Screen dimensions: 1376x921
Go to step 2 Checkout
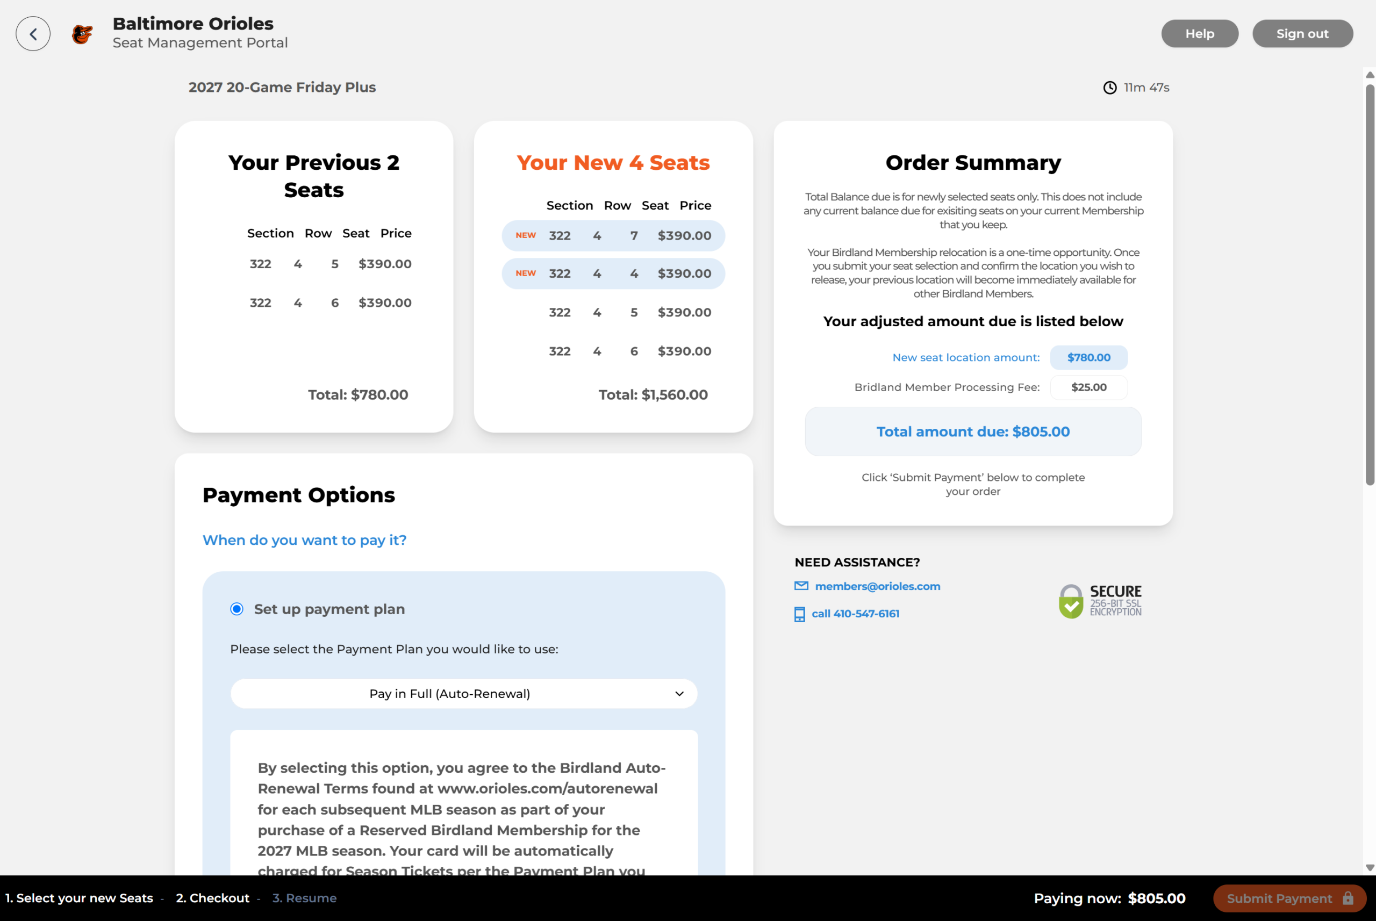click(x=213, y=898)
